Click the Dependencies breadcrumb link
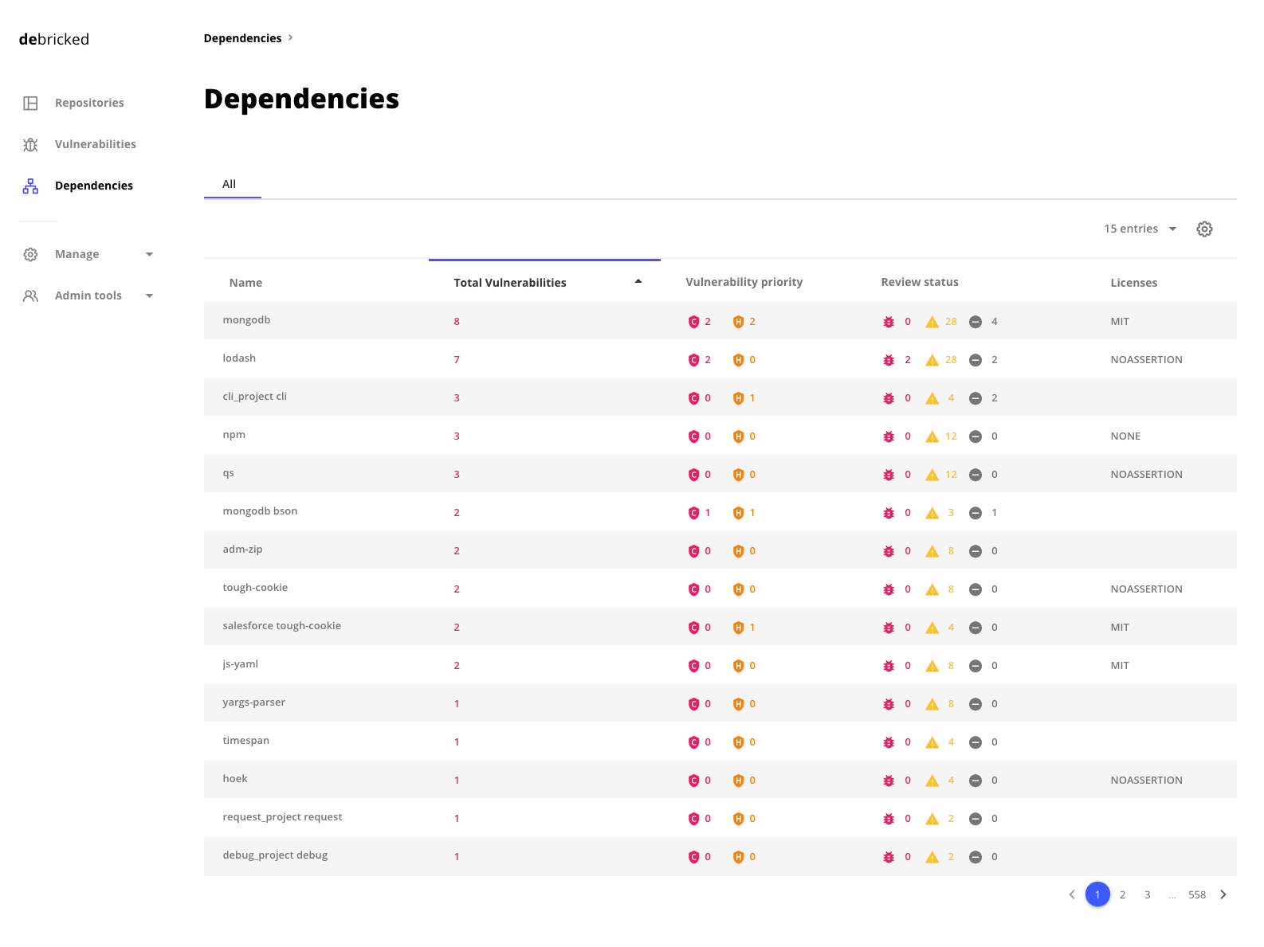The height and width of the screenshot is (947, 1264). [242, 38]
